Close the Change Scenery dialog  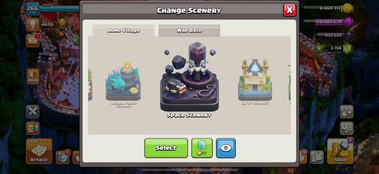point(289,10)
